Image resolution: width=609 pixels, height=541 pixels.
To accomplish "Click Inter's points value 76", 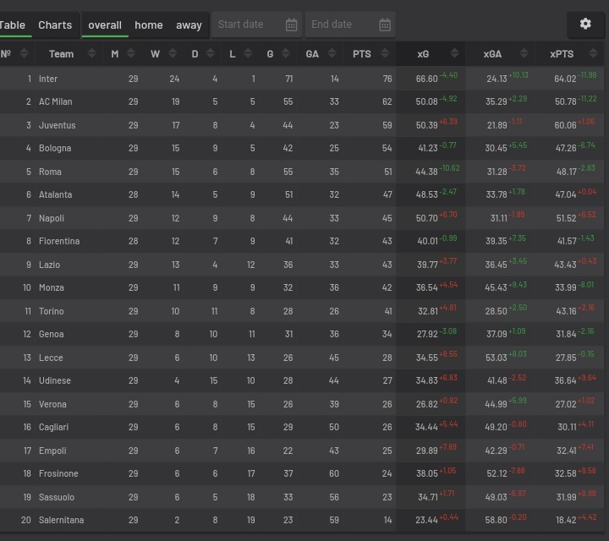I will (387, 79).
